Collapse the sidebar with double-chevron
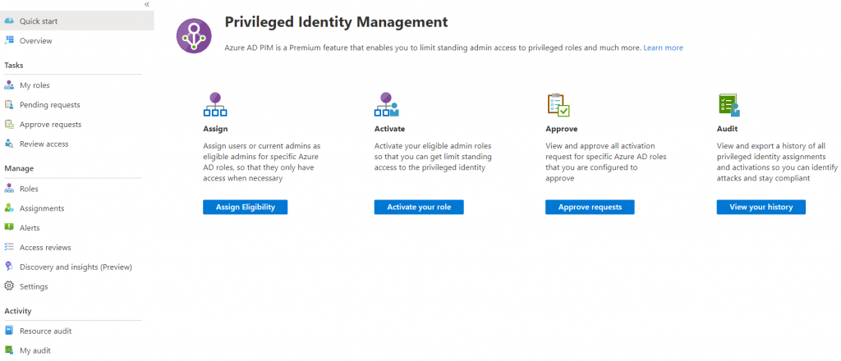The width and height of the screenshot is (841, 361). point(147,4)
